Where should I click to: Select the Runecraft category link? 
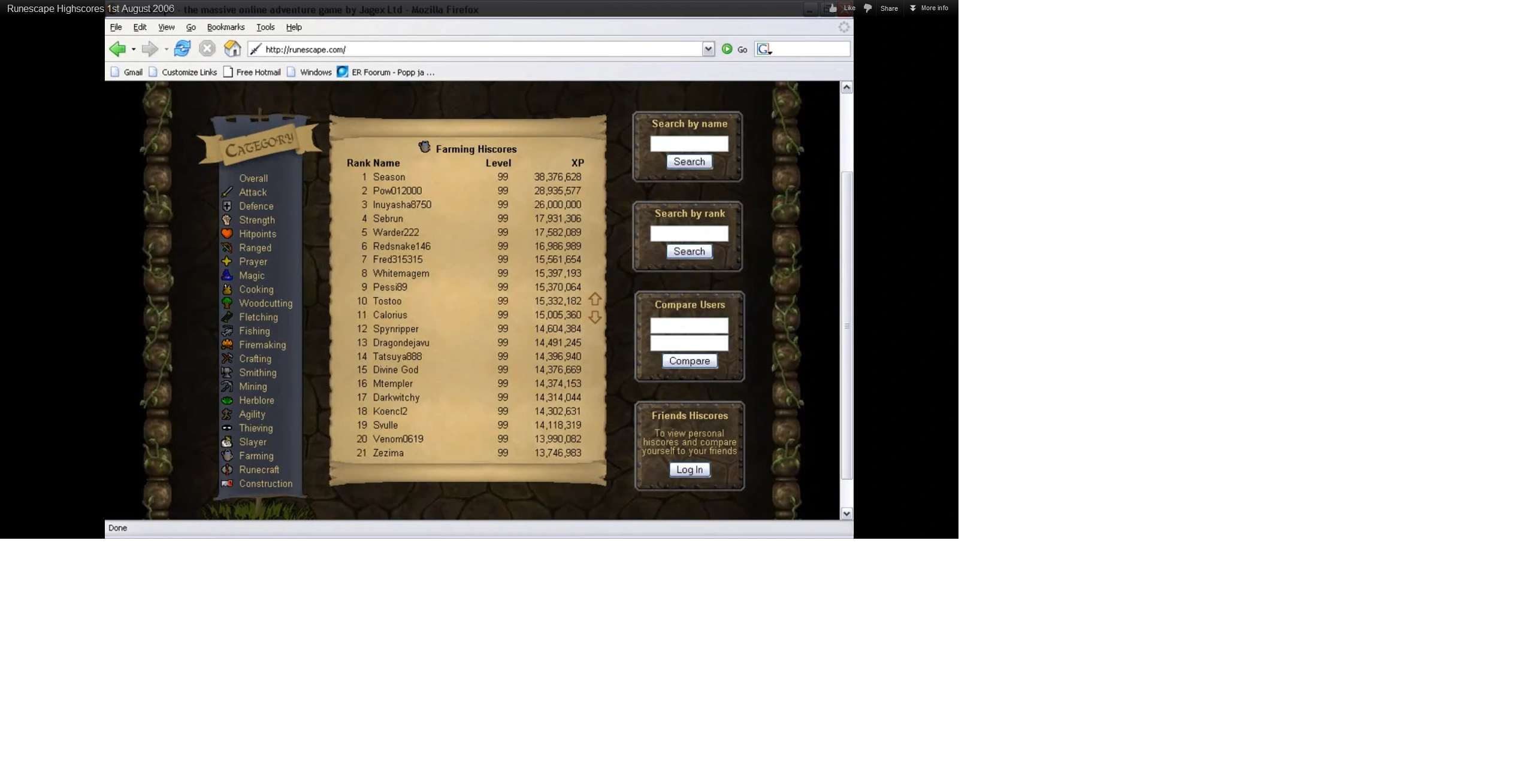259,469
